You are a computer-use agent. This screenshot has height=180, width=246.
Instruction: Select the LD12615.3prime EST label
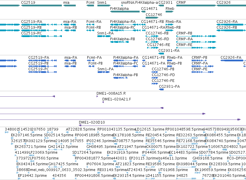click(150, 129)
